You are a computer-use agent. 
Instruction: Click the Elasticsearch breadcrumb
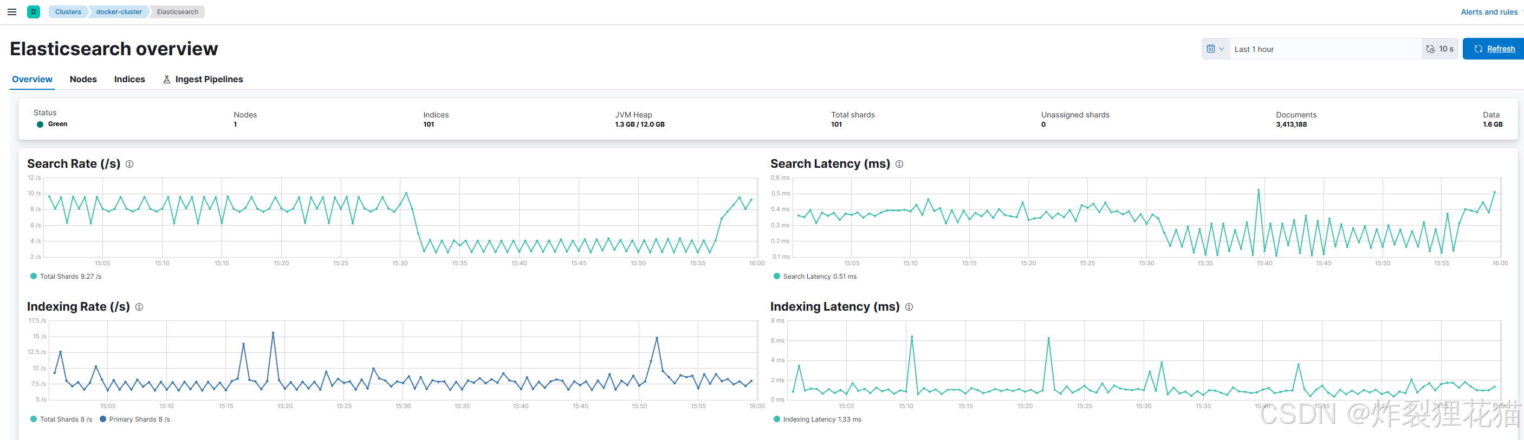click(x=178, y=12)
